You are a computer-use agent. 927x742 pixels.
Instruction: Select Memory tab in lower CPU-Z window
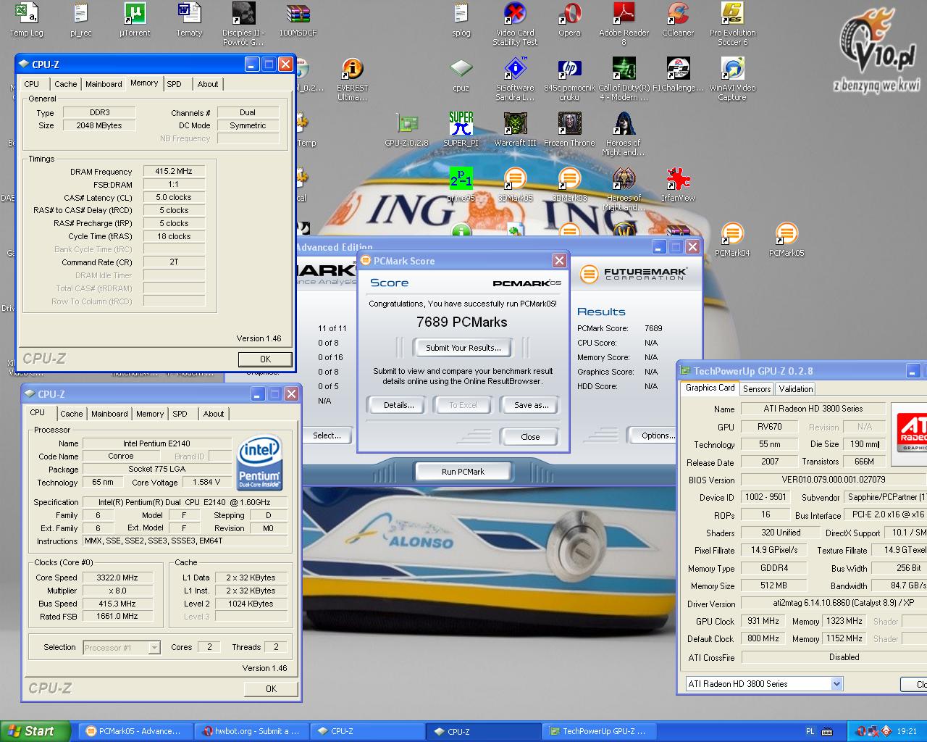pos(150,414)
